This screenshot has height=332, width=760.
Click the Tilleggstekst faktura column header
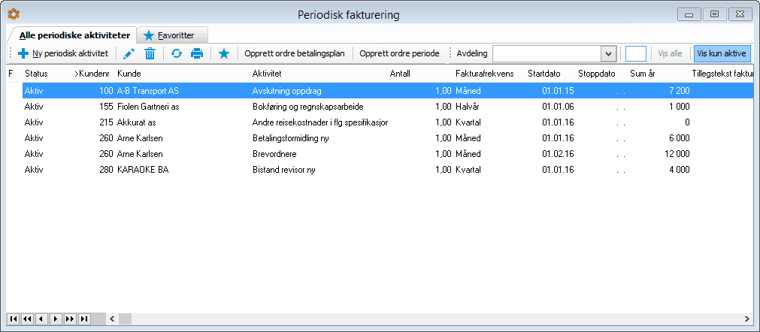[x=722, y=74]
